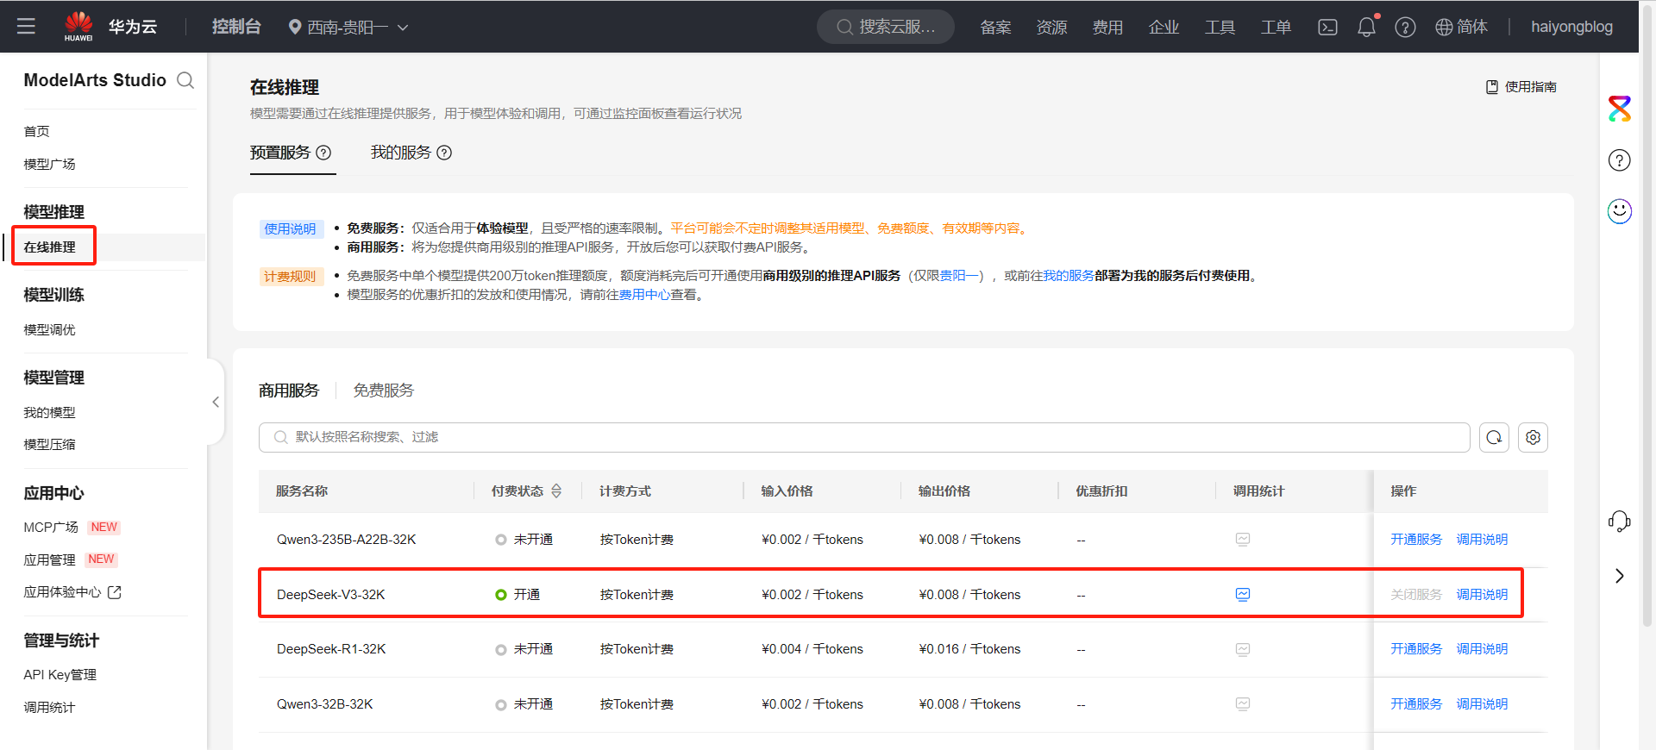Click the feedback smiley face icon
Screen dimensions: 1656x750
point(1619,211)
